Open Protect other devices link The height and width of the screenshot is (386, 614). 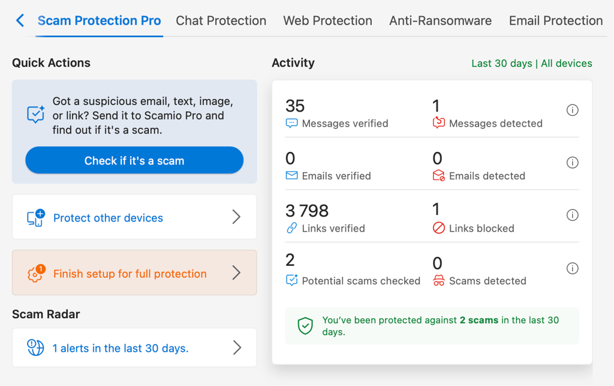point(134,217)
